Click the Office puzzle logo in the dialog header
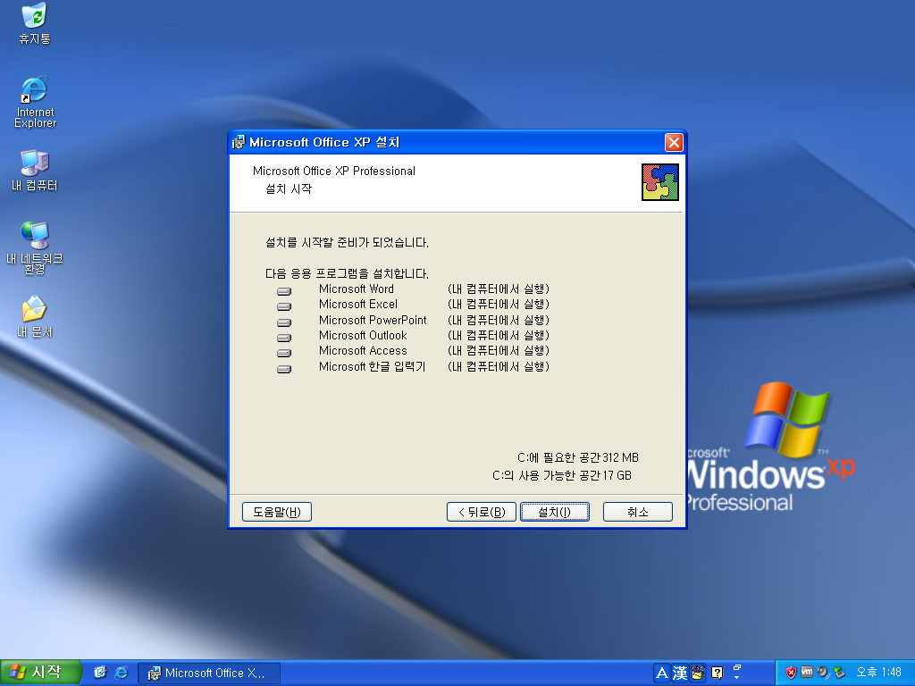The width and height of the screenshot is (915, 686). 660,182
